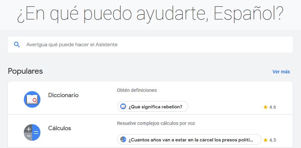The width and height of the screenshot is (301, 148).
Task: Click the star rating 4.6 for Diccionario
Action: [x=270, y=107]
